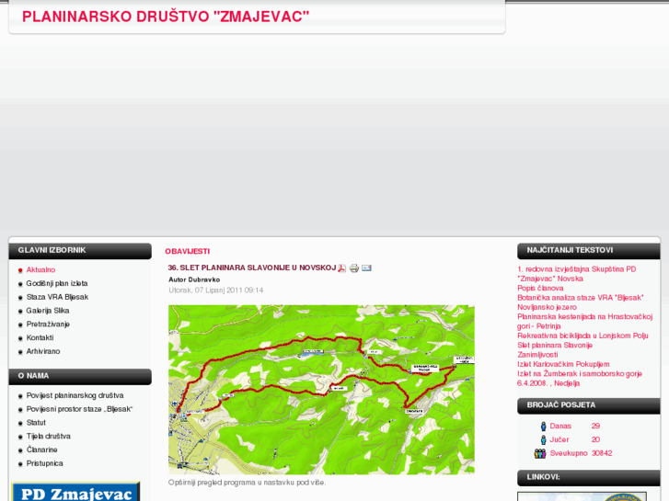Click the partial image under Linkovi
The height and width of the screenshot is (501, 669).
(x=582, y=496)
